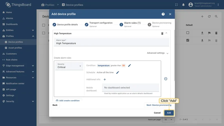
Task: Expand Edge management menu
Action: [x=18, y=66]
